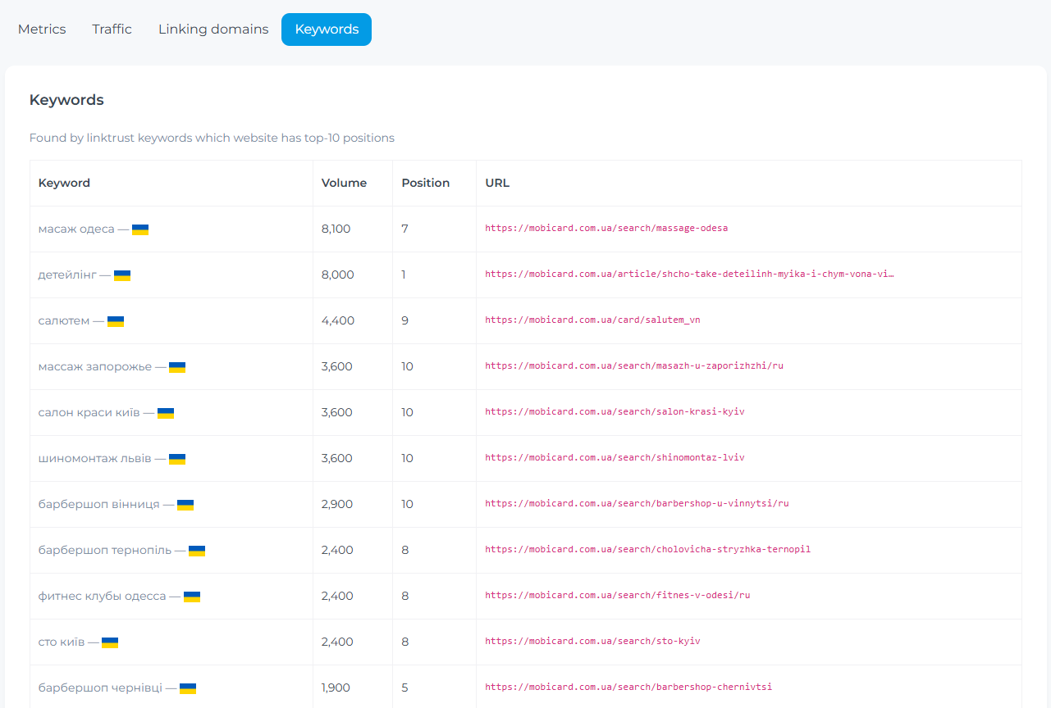Select keyword text салон краси київ

point(89,413)
